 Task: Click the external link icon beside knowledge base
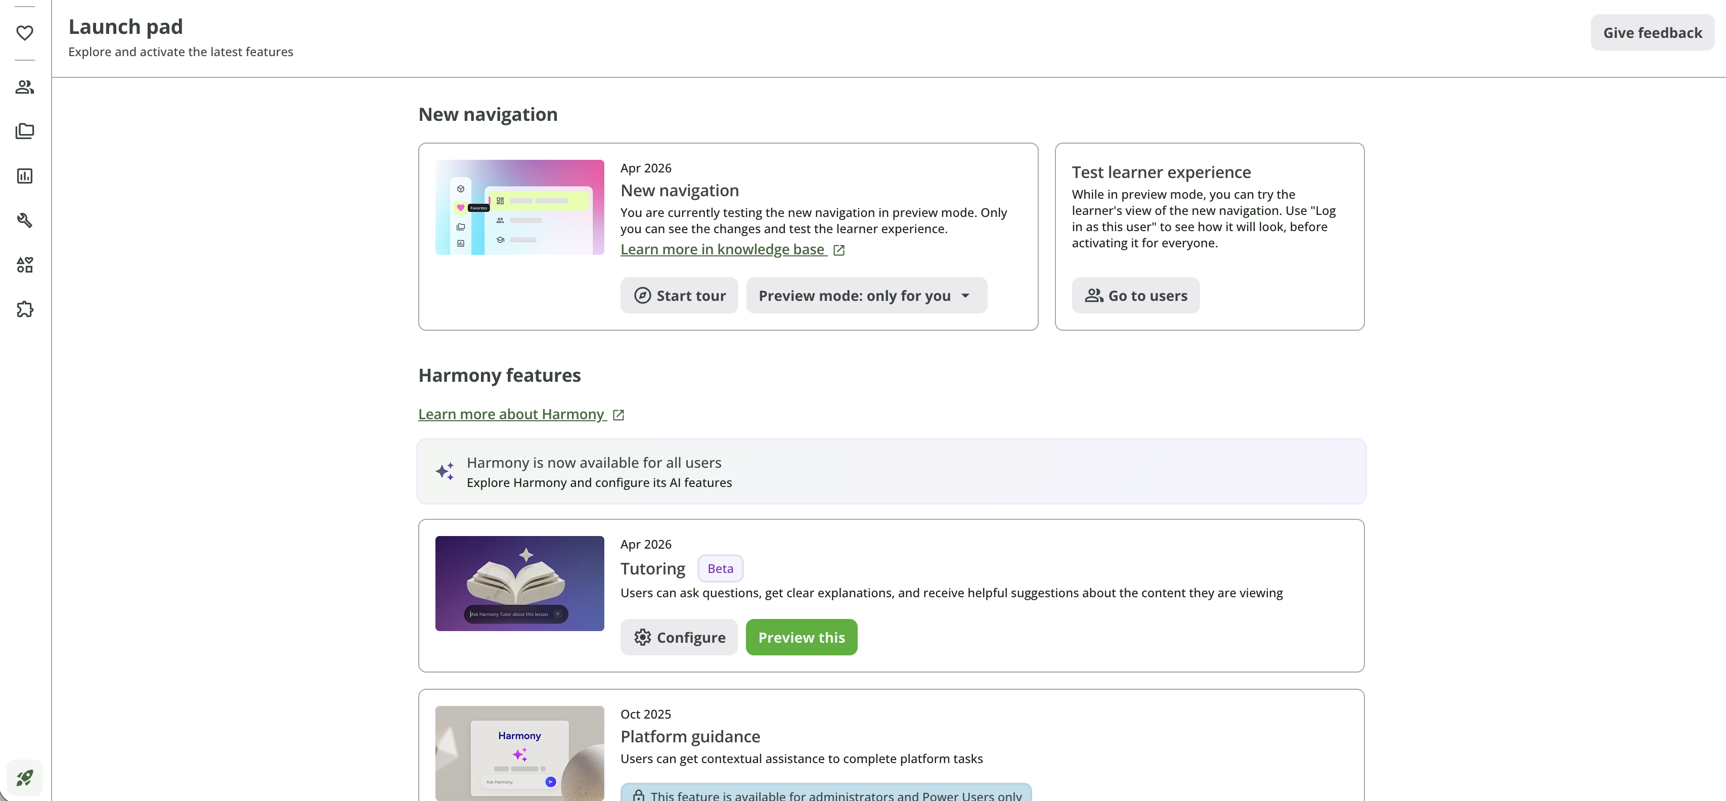tap(839, 250)
